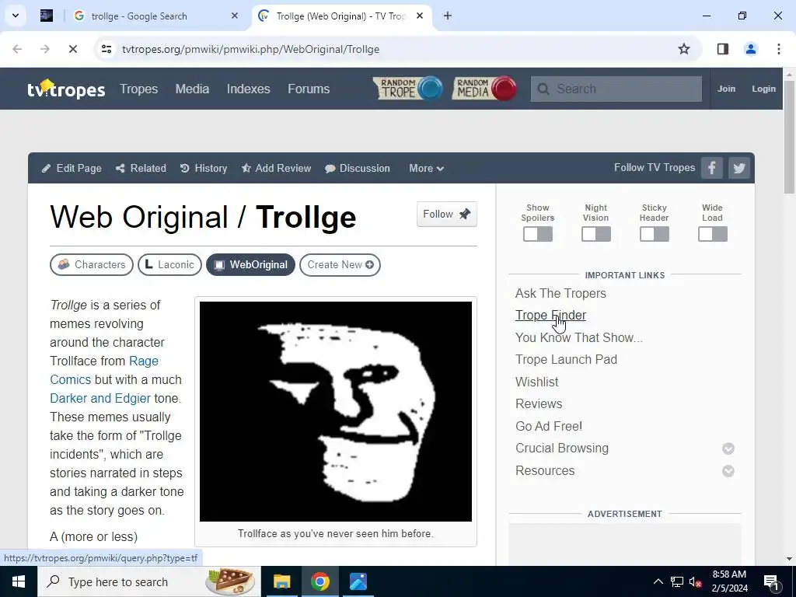The width and height of the screenshot is (796, 597).
Task: Show hidden tray icons chevron
Action: [x=658, y=581]
